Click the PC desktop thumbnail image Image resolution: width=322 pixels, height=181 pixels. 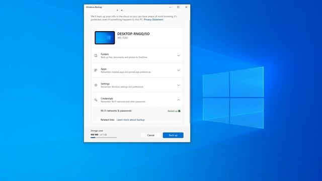105,38
